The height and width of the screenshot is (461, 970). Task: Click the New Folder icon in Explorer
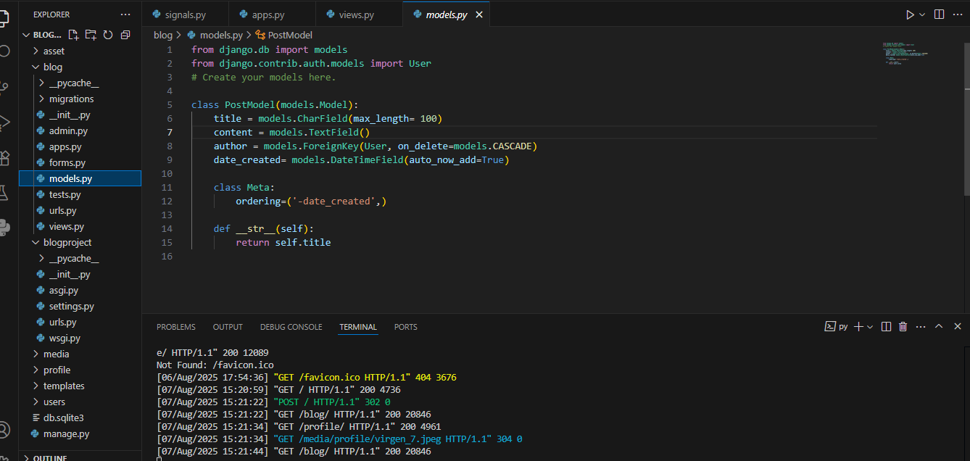[x=91, y=35]
